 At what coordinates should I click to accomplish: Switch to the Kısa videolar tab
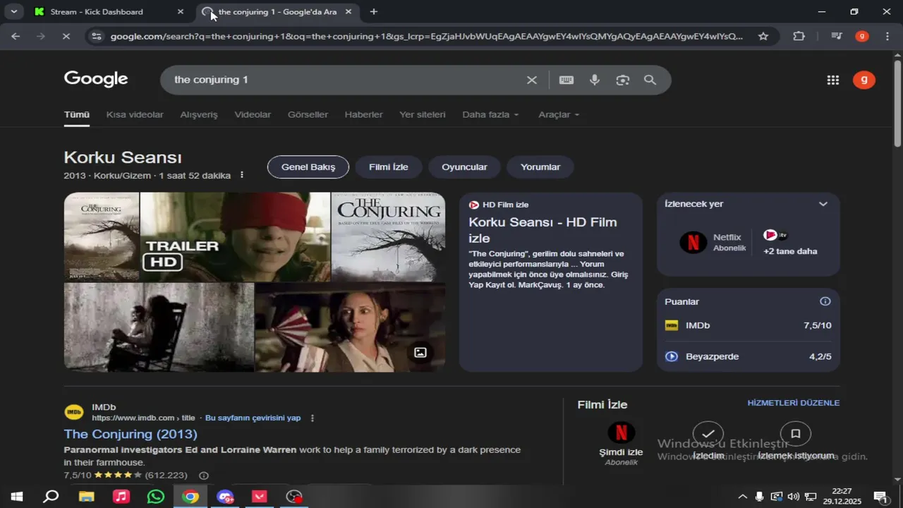tap(135, 114)
